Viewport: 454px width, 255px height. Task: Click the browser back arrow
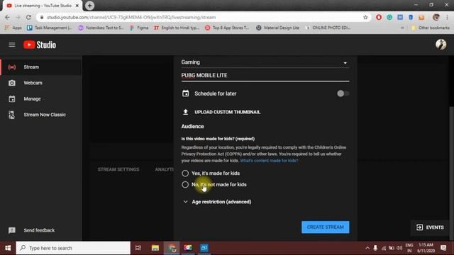[7, 17]
